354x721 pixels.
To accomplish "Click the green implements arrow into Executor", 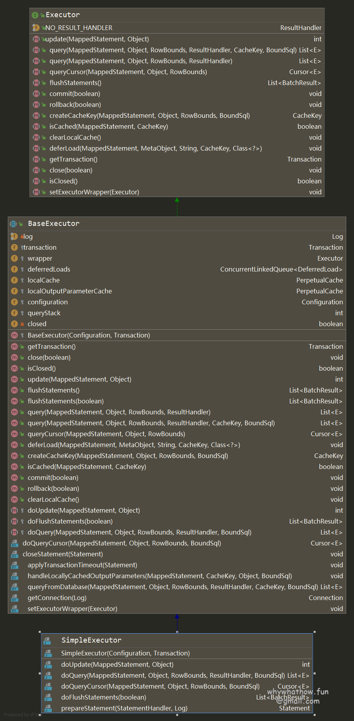I will click(x=177, y=207).
